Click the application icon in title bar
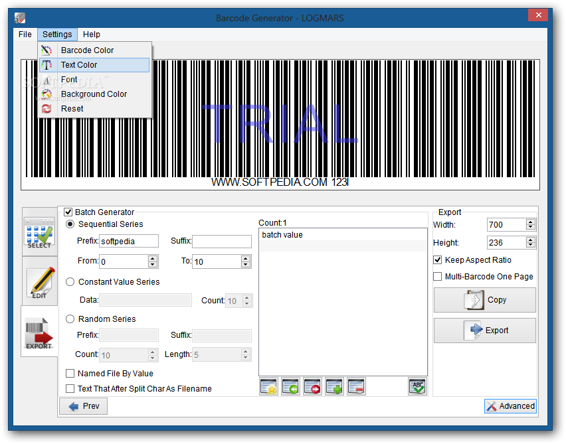566x444 pixels. pos(20,18)
